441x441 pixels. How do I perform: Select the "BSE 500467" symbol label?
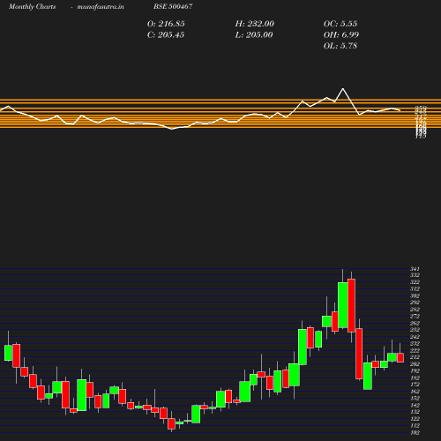click(x=173, y=6)
